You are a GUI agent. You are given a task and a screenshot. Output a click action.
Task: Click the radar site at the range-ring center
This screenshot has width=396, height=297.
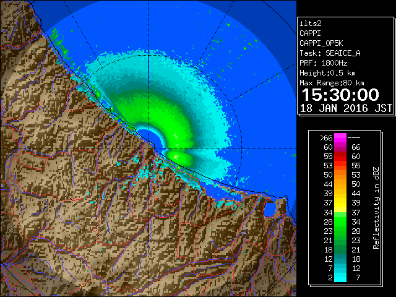tap(149, 148)
